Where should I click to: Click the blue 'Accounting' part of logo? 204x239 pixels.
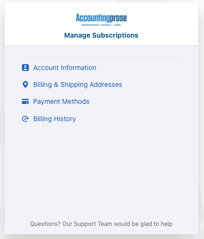pyautogui.click(x=93, y=18)
